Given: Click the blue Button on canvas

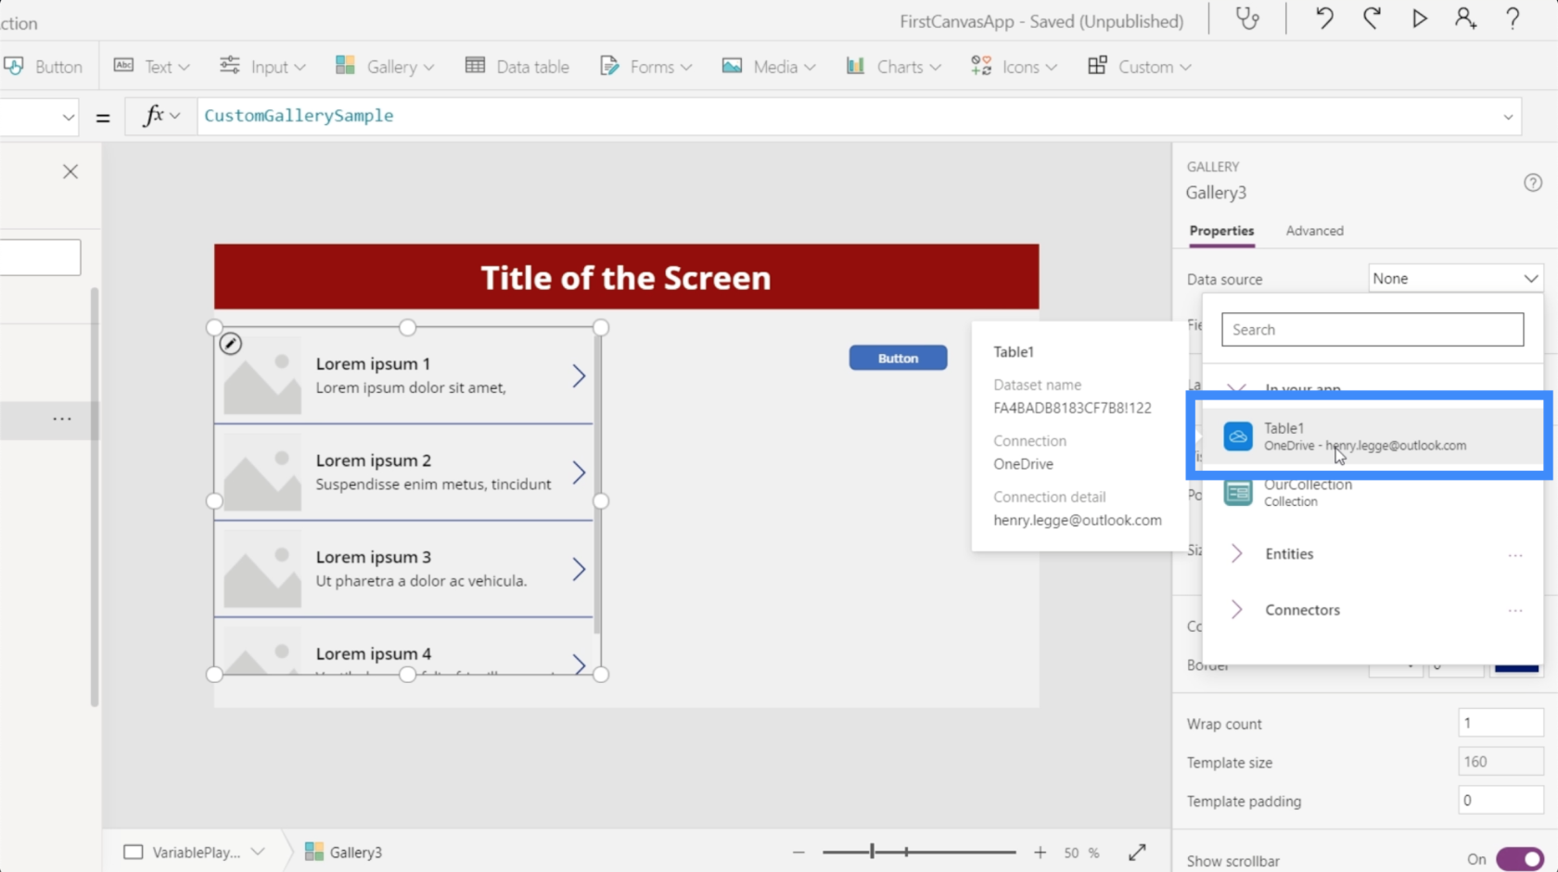Looking at the screenshot, I should pyautogui.click(x=898, y=358).
